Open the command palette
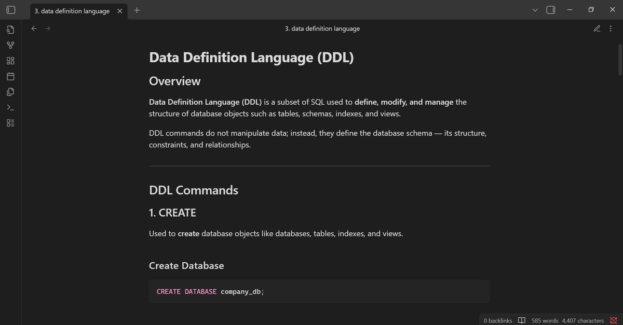Viewport: 623px width, 325px height. pos(10,107)
